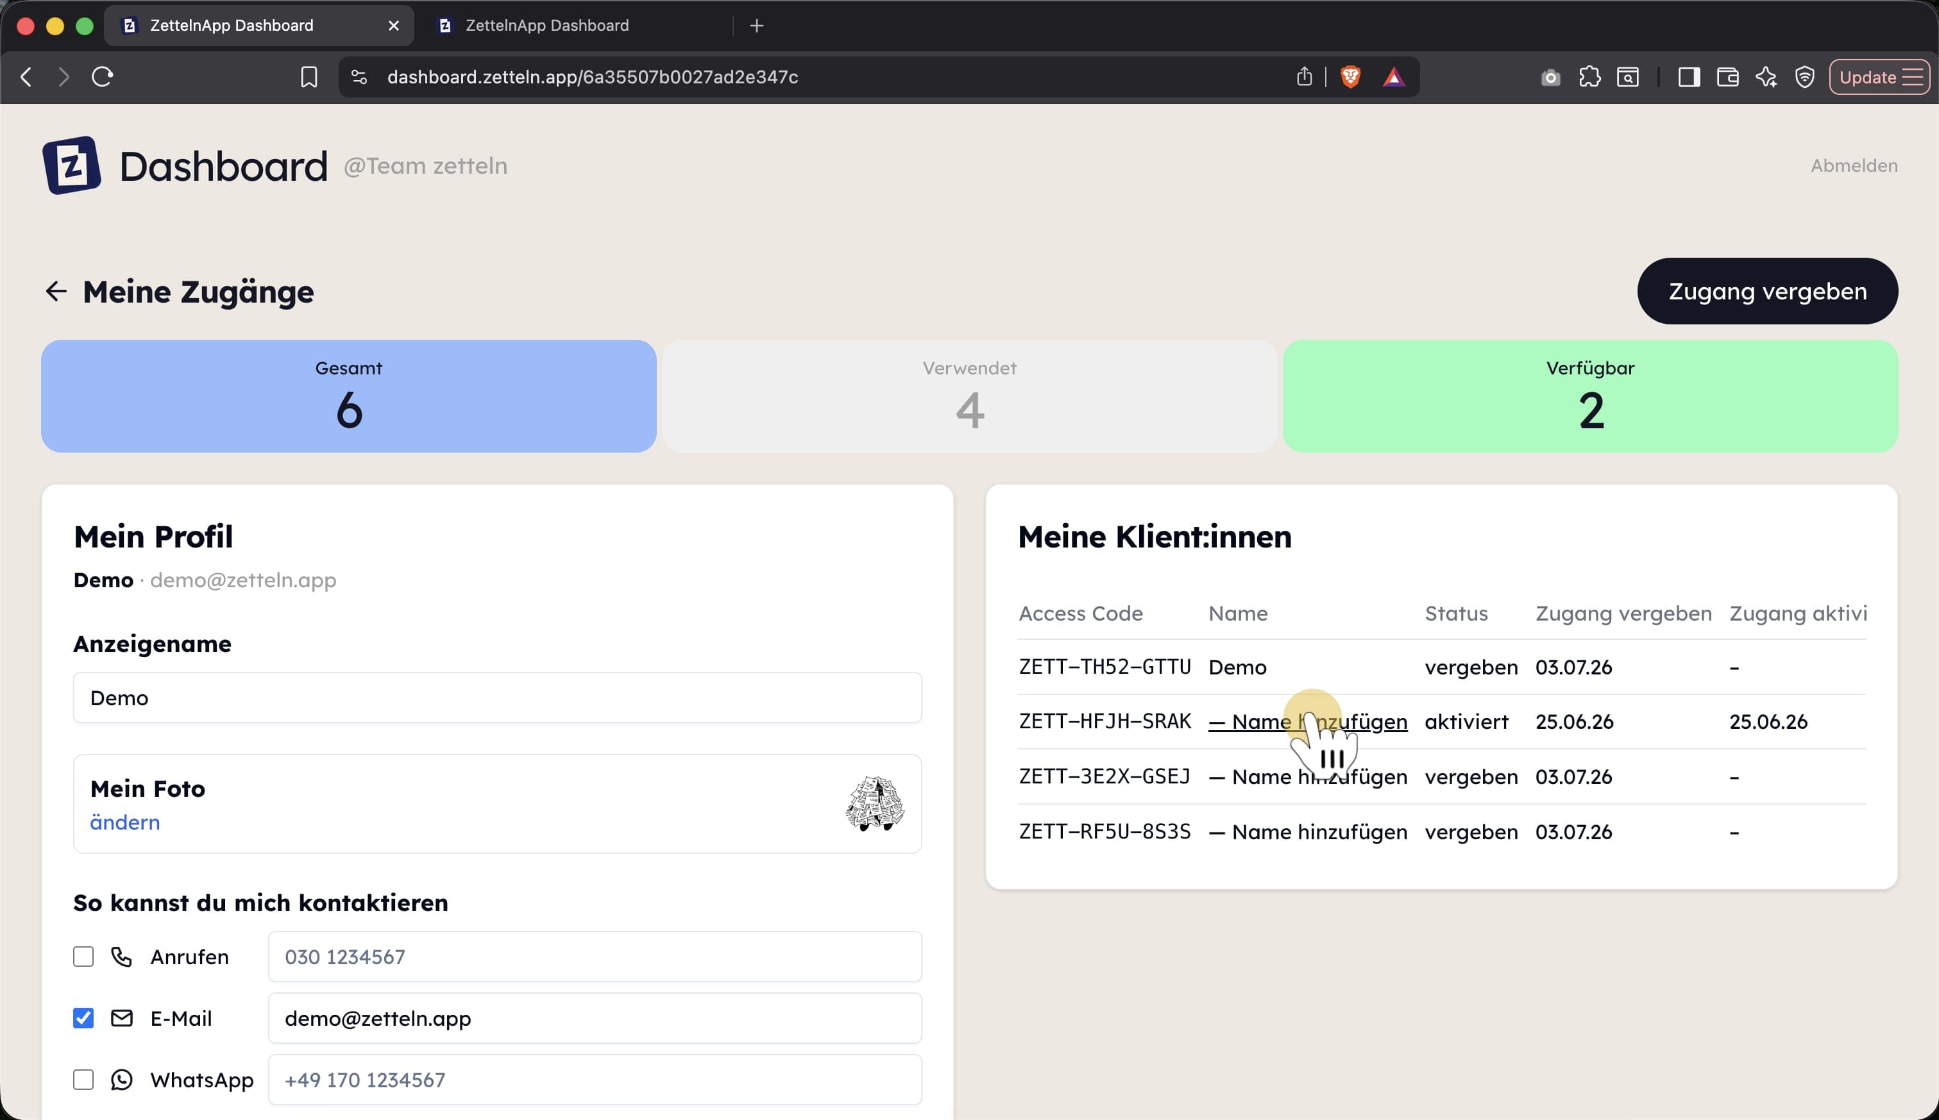This screenshot has height=1120, width=1939.
Task: Click access code ZETT-RF5U-8S3S
Action: pyautogui.click(x=1105, y=832)
